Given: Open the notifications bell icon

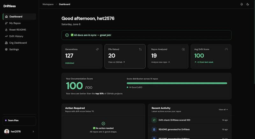Looking at the screenshot, I should click(242, 4).
